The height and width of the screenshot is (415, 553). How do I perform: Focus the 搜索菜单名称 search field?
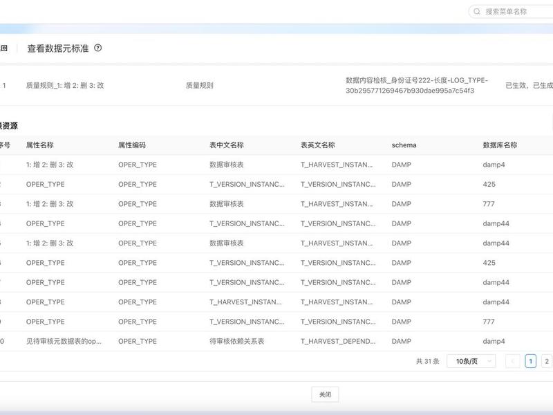click(x=511, y=12)
